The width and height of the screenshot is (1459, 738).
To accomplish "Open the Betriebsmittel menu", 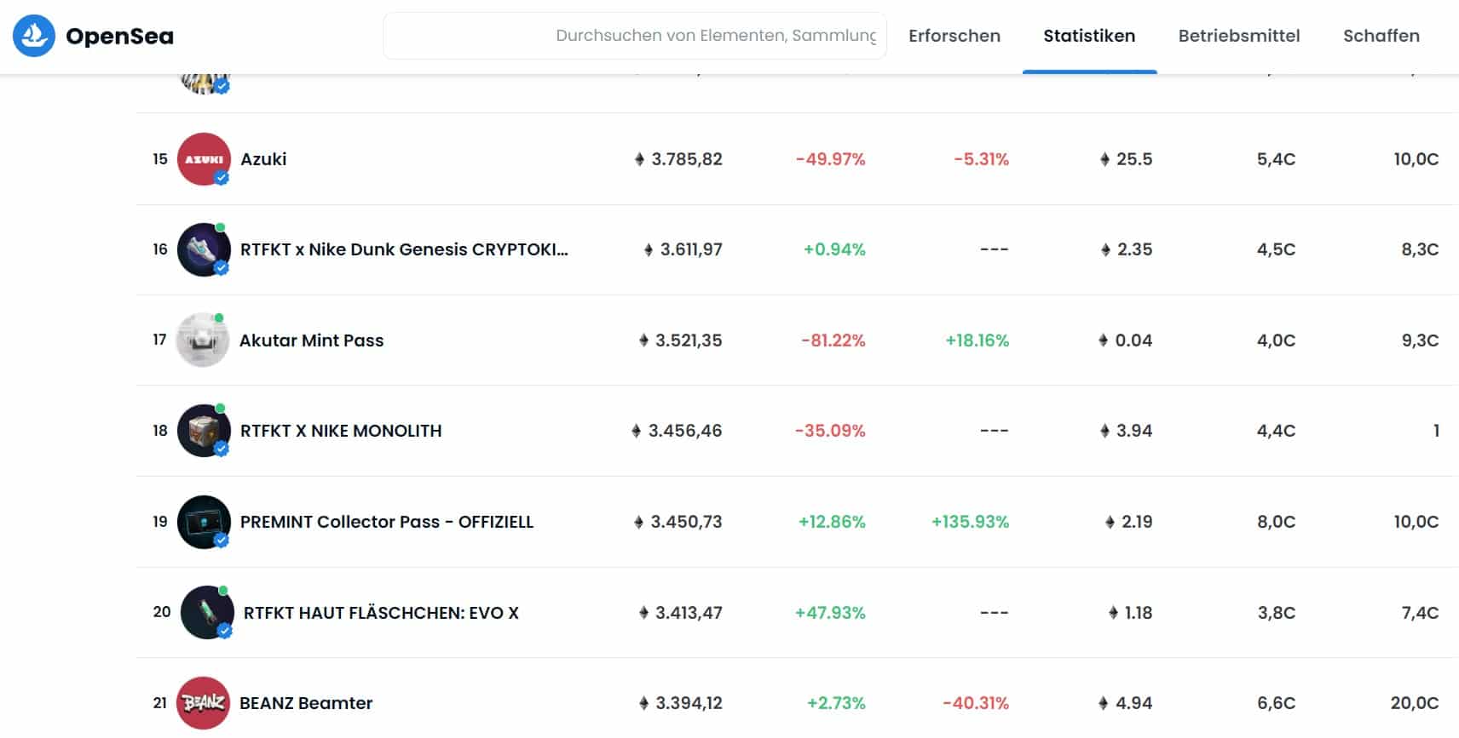I will (x=1239, y=36).
